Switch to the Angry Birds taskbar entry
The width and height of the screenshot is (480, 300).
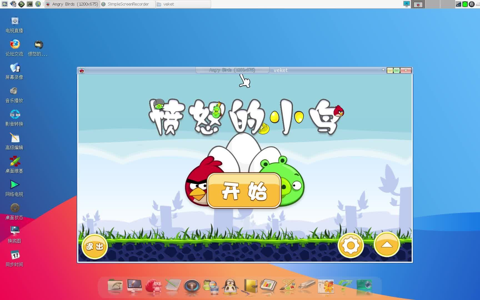(72, 4)
